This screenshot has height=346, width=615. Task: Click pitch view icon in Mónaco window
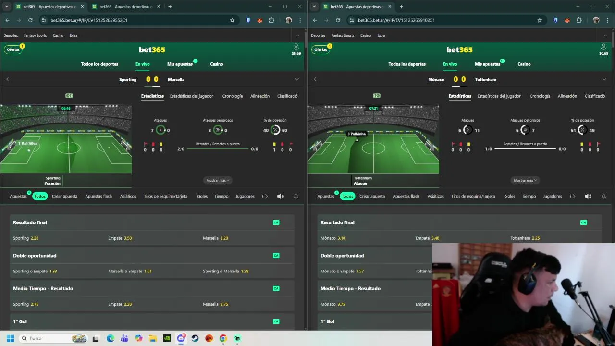pyautogui.click(x=377, y=96)
